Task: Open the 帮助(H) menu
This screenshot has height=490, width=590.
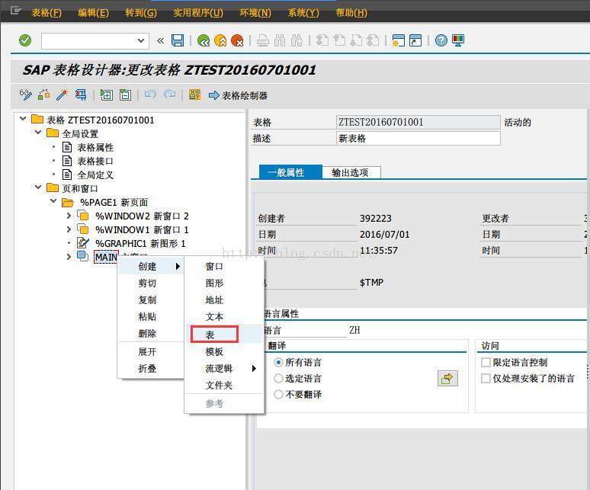Action: 351,13
